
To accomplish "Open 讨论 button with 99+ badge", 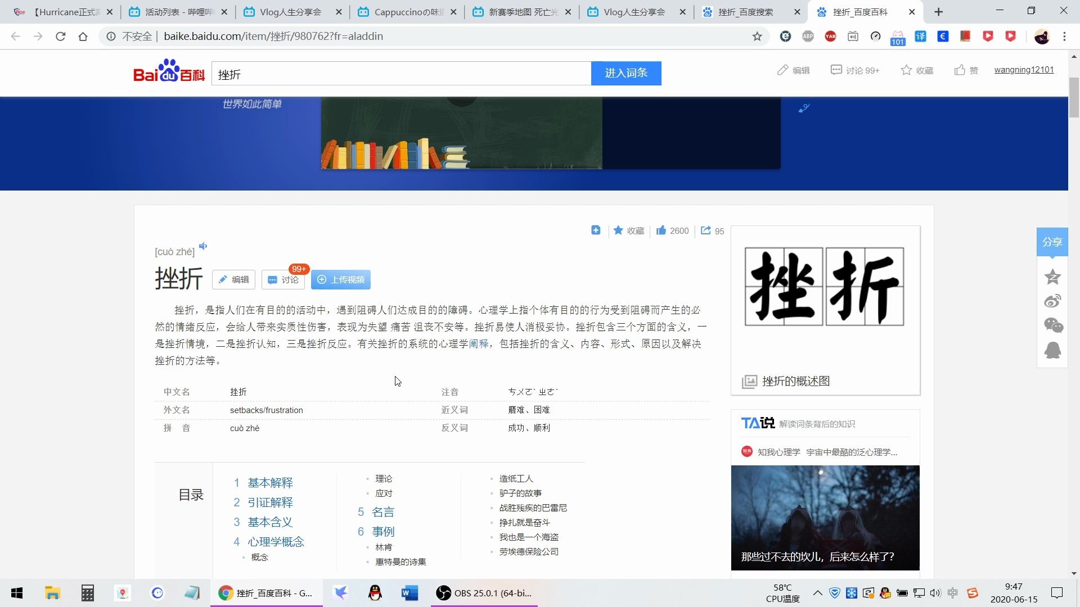I will 283,279.
